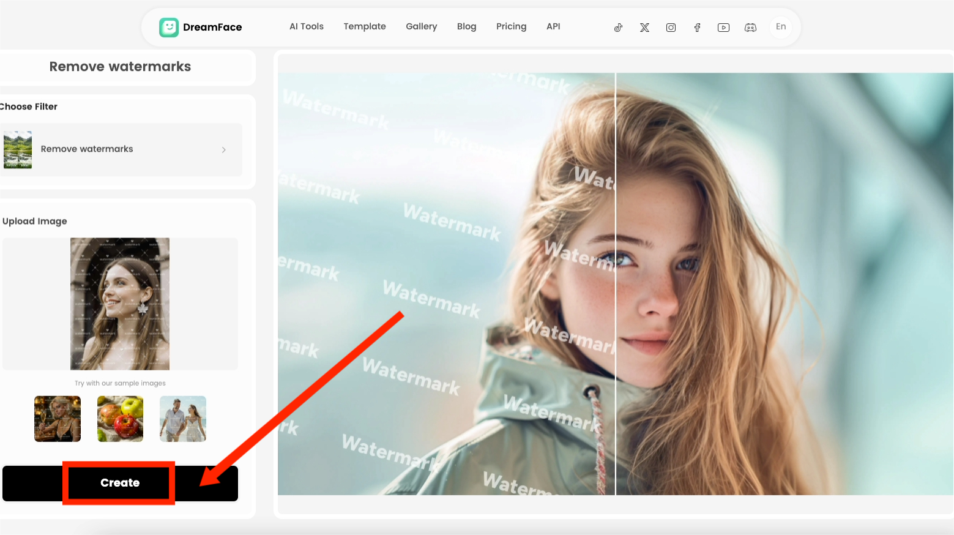Open the API documentation link
The height and width of the screenshot is (535, 954).
553,26
